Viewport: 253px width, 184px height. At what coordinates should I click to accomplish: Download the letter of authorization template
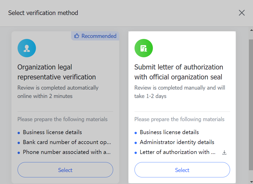tap(224, 152)
